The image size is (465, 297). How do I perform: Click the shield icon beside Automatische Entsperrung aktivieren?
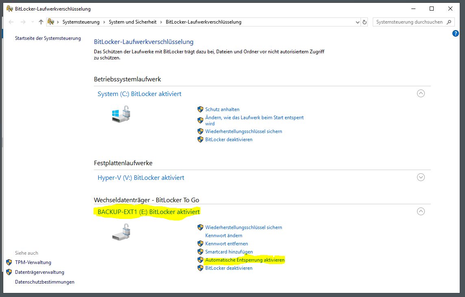pyautogui.click(x=200, y=260)
